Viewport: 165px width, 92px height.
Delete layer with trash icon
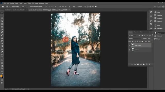tap(150, 64)
